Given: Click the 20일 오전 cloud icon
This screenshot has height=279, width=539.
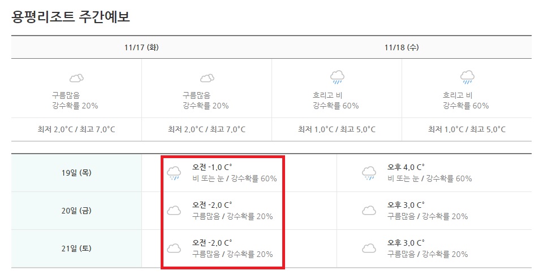Looking at the screenshot, I should click(174, 210).
